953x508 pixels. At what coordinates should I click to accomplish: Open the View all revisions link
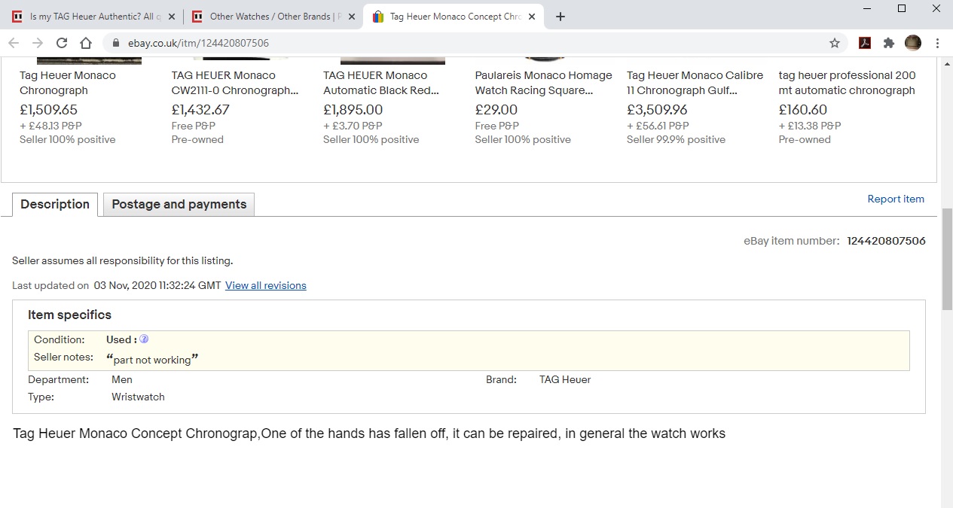point(266,285)
